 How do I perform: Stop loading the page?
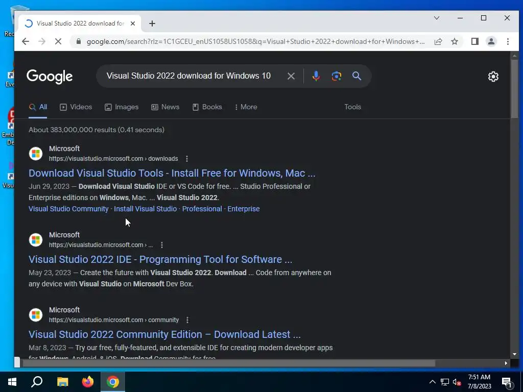coord(58,41)
